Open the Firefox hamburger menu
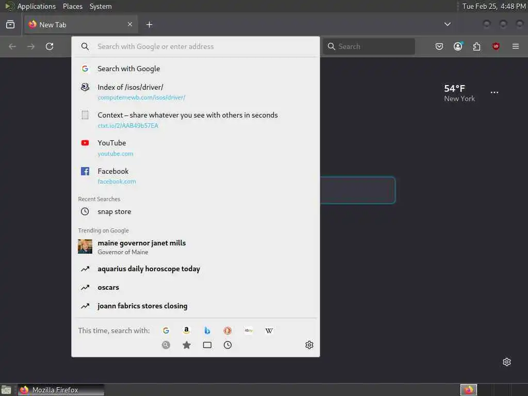 click(x=516, y=46)
